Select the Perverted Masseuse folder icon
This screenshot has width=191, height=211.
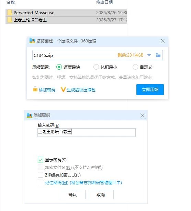(x=10, y=13)
